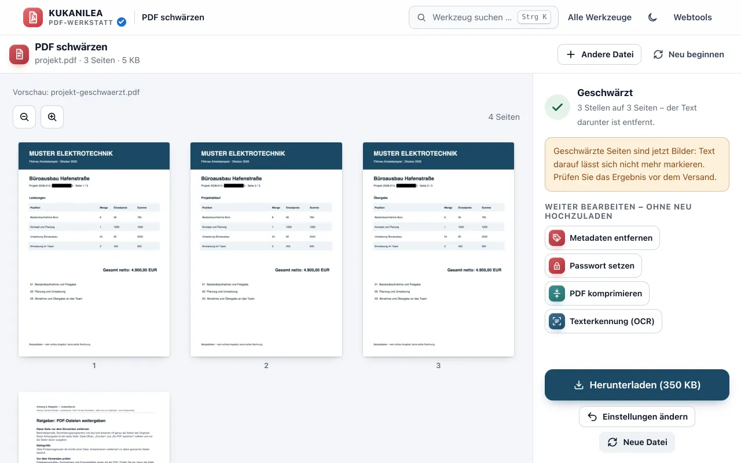This screenshot has width=741, height=463.
Task: Click Einstellungen ändern button
Action: coord(637,417)
